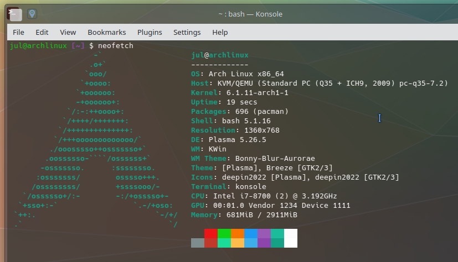The image size is (458, 262).
Task: Open the Help menu
Action: point(220,32)
